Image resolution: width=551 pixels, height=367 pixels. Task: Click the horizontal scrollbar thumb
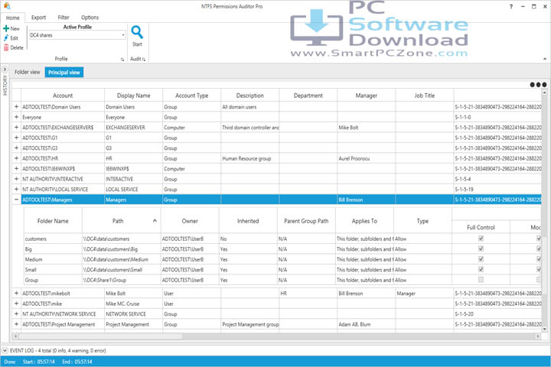click(100, 336)
